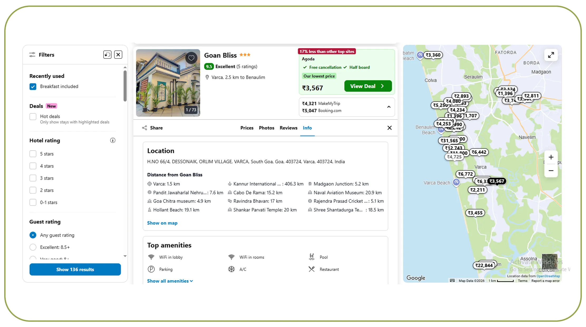The image size is (586, 327).
Task: Click the Google logo on map
Action: click(x=416, y=278)
